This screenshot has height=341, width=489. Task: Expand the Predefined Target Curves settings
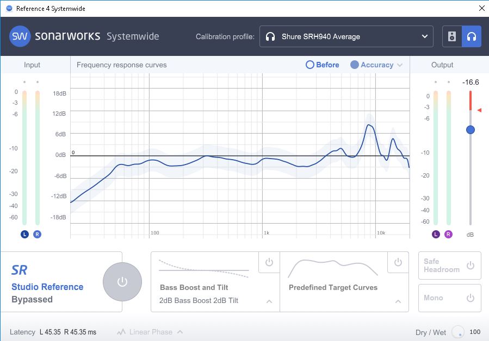coord(398,301)
